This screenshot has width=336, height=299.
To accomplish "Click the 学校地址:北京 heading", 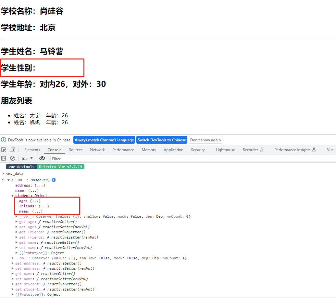I will click(28, 28).
